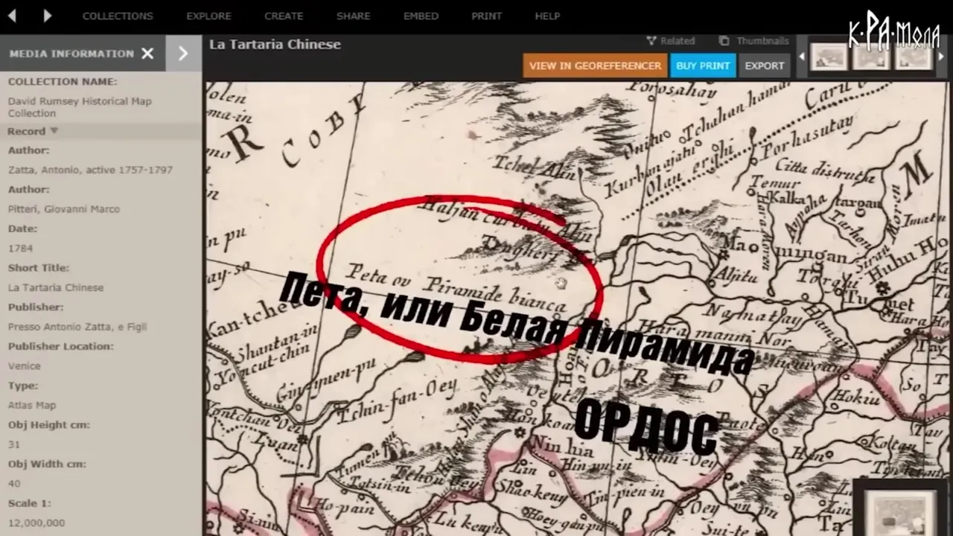Viewport: 953px width, 536px height.
Task: Click the Thumbnails icon
Action: (x=724, y=41)
